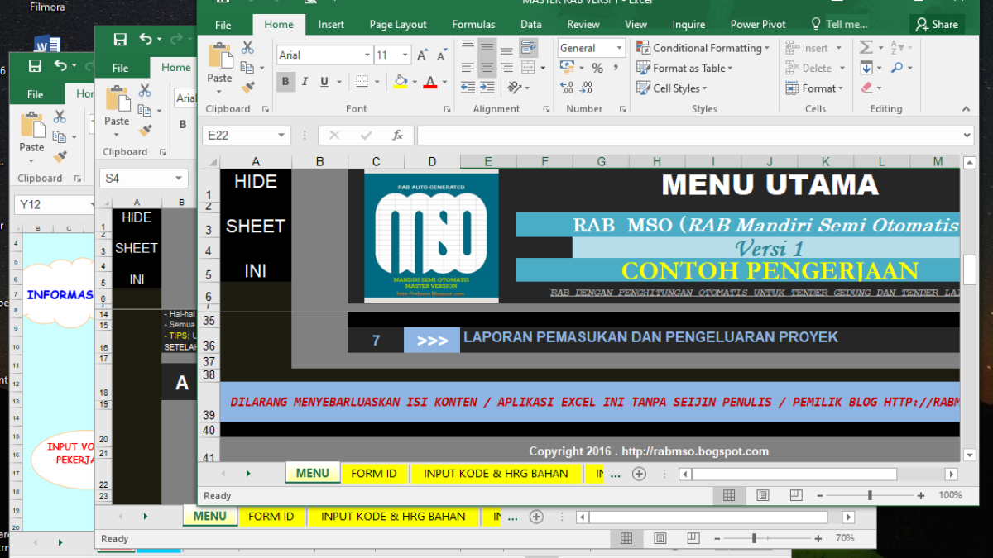Open Find & Select magnifier icon
The height and width of the screenshot is (558, 993).
pos(897,69)
